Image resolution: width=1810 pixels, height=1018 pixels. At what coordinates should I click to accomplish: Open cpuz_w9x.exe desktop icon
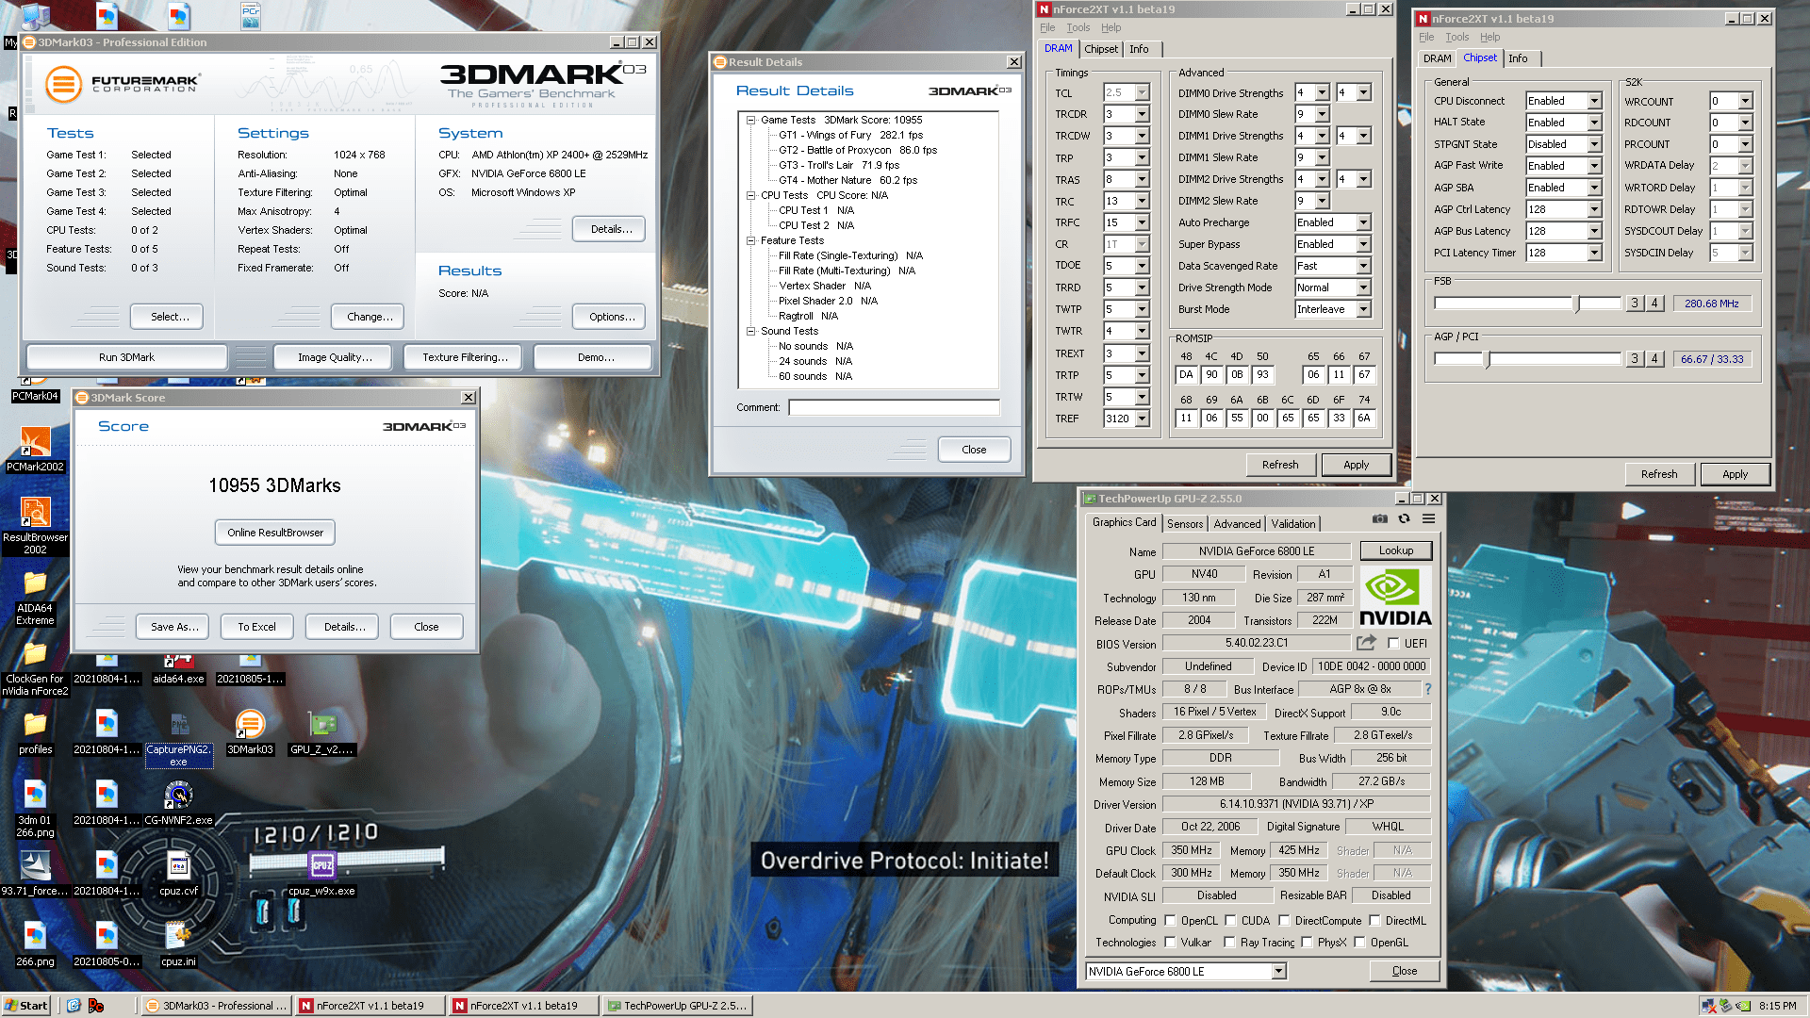[321, 875]
